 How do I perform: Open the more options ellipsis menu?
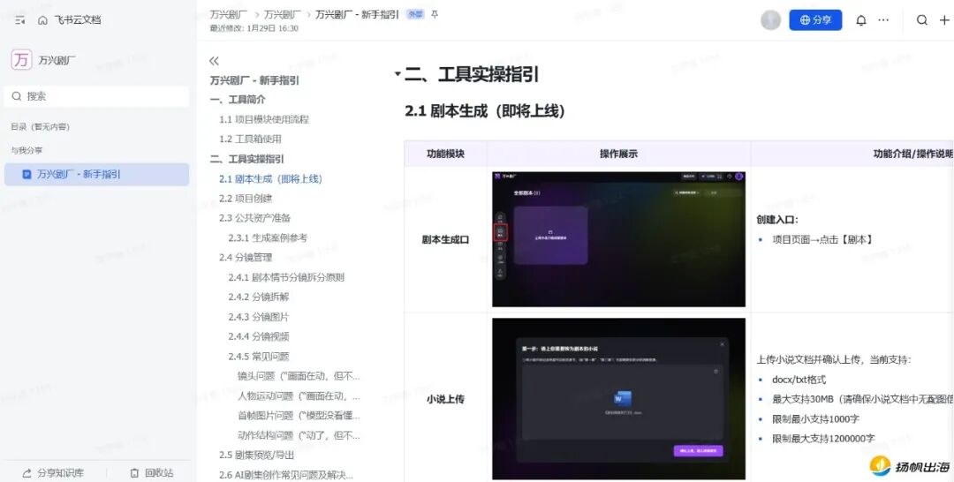coord(883,20)
